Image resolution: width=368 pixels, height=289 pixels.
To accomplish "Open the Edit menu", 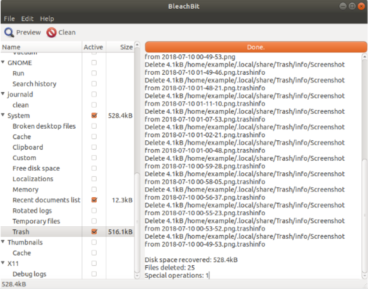I will [x=27, y=18].
